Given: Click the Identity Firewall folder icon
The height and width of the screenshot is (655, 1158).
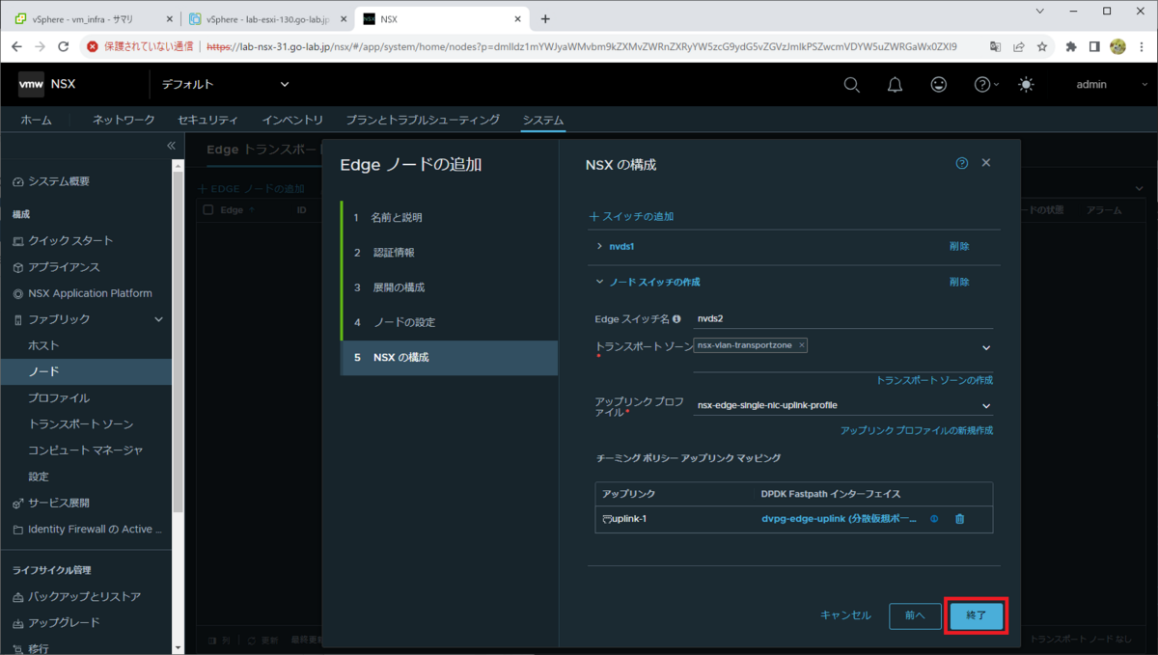Looking at the screenshot, I should (18, 530).
